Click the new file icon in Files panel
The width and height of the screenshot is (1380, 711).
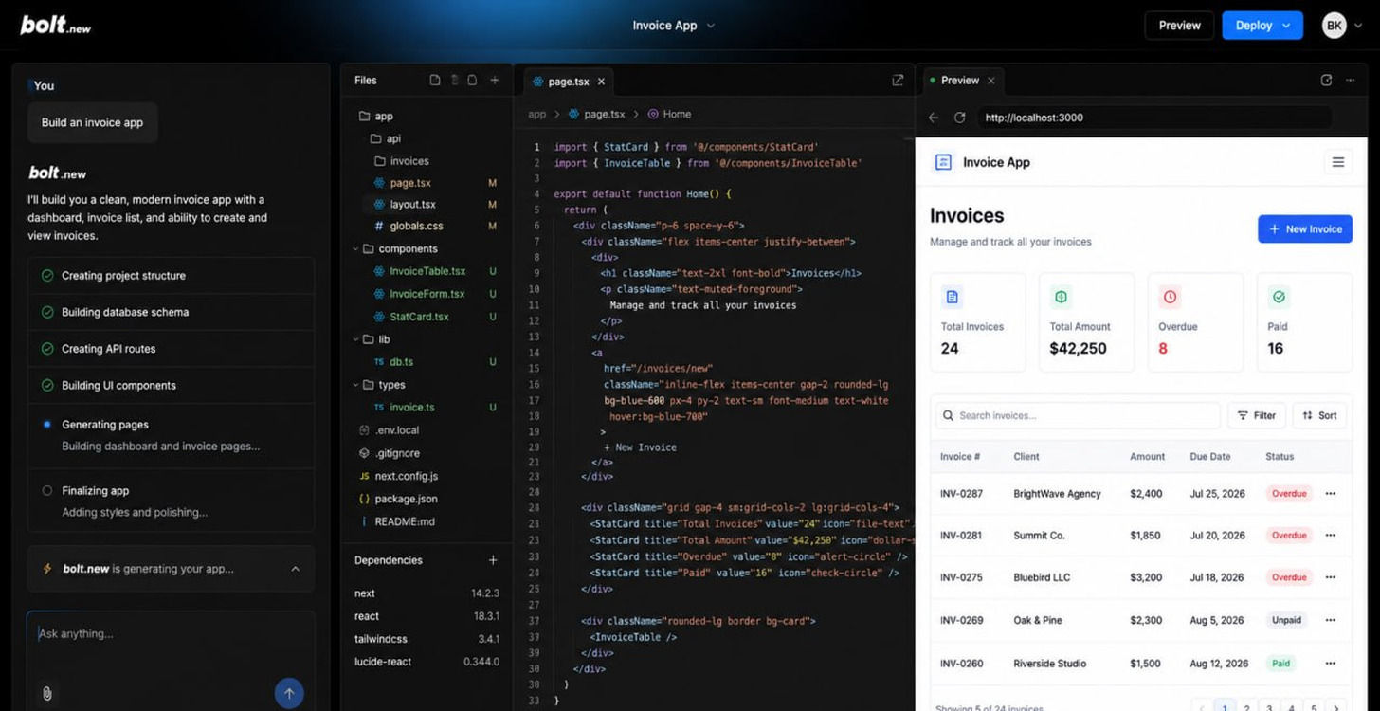click(435, 81)
